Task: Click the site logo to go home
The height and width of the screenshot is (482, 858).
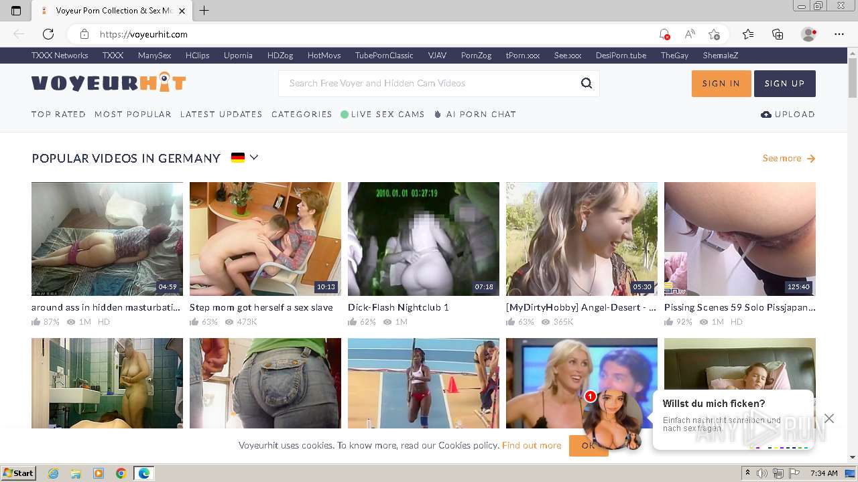Action: (109, 83)
